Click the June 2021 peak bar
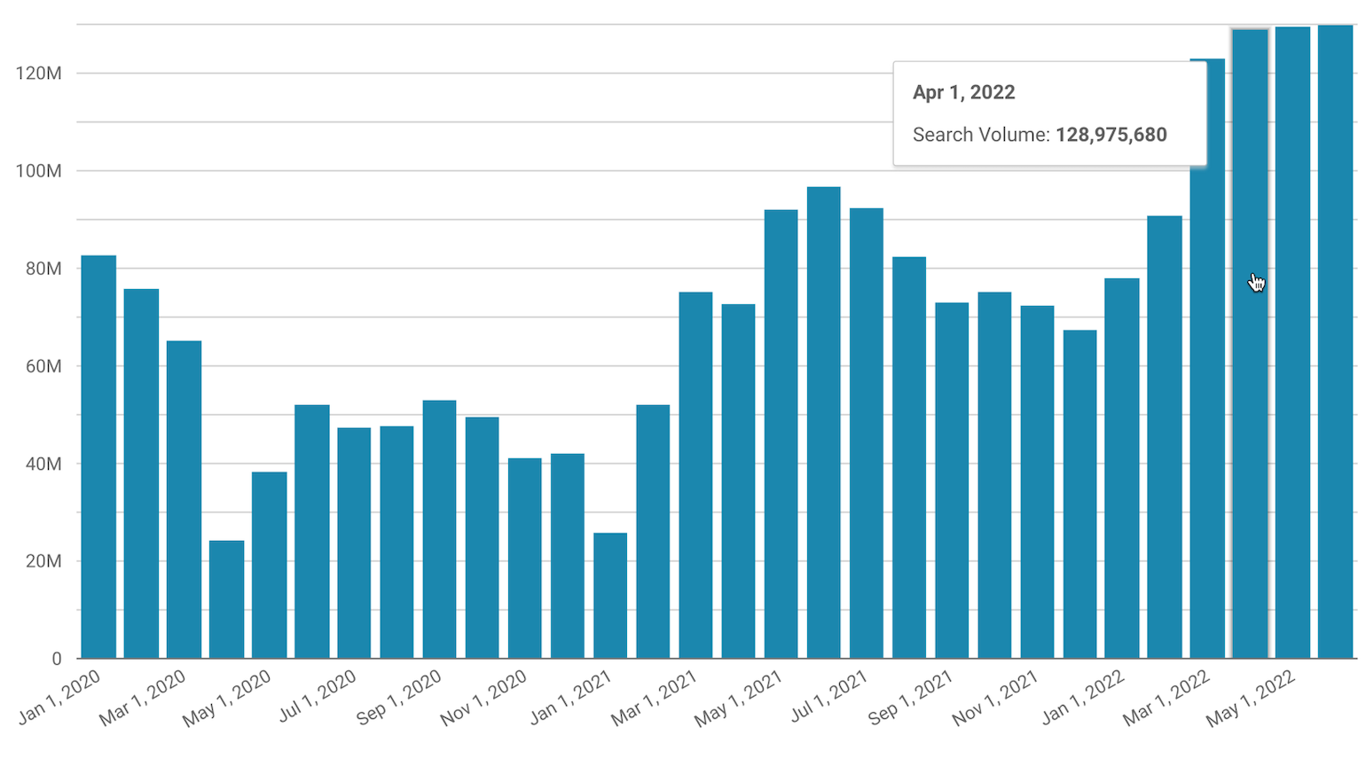The image size is (1366, 766). 823,423
